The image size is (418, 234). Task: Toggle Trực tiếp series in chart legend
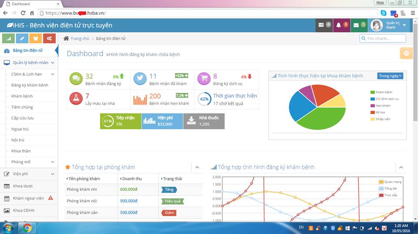[388, 195]
